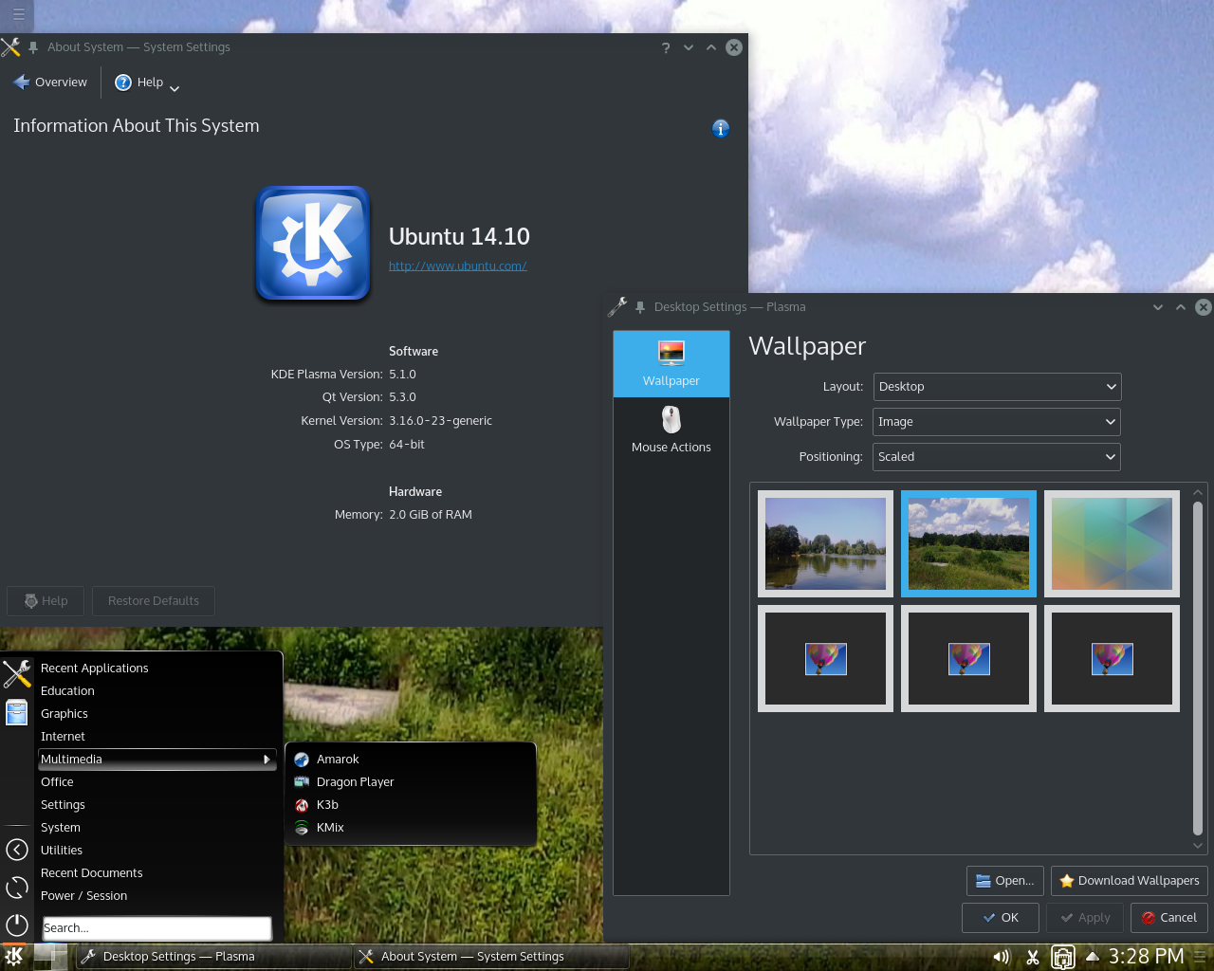Screen dimensions: 1214x971
Task: Show hidden system tray icons with the up arrow
Action: (x=1093, y=957)
